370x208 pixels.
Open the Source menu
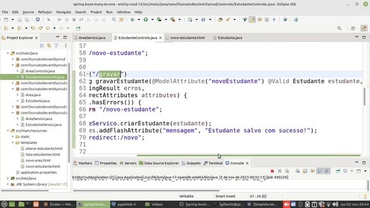pyautogui.click(x=28, y=12)
